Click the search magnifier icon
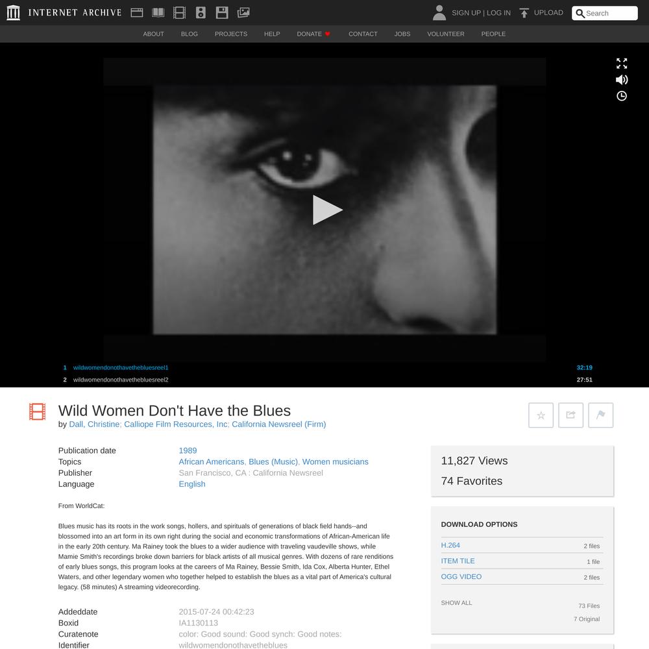The width and height of the screenshot is (649, 649). click(580, 13)
